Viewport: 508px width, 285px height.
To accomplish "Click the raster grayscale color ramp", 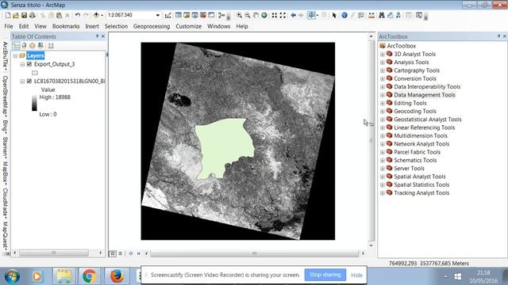I will click(x=34, y=103).
